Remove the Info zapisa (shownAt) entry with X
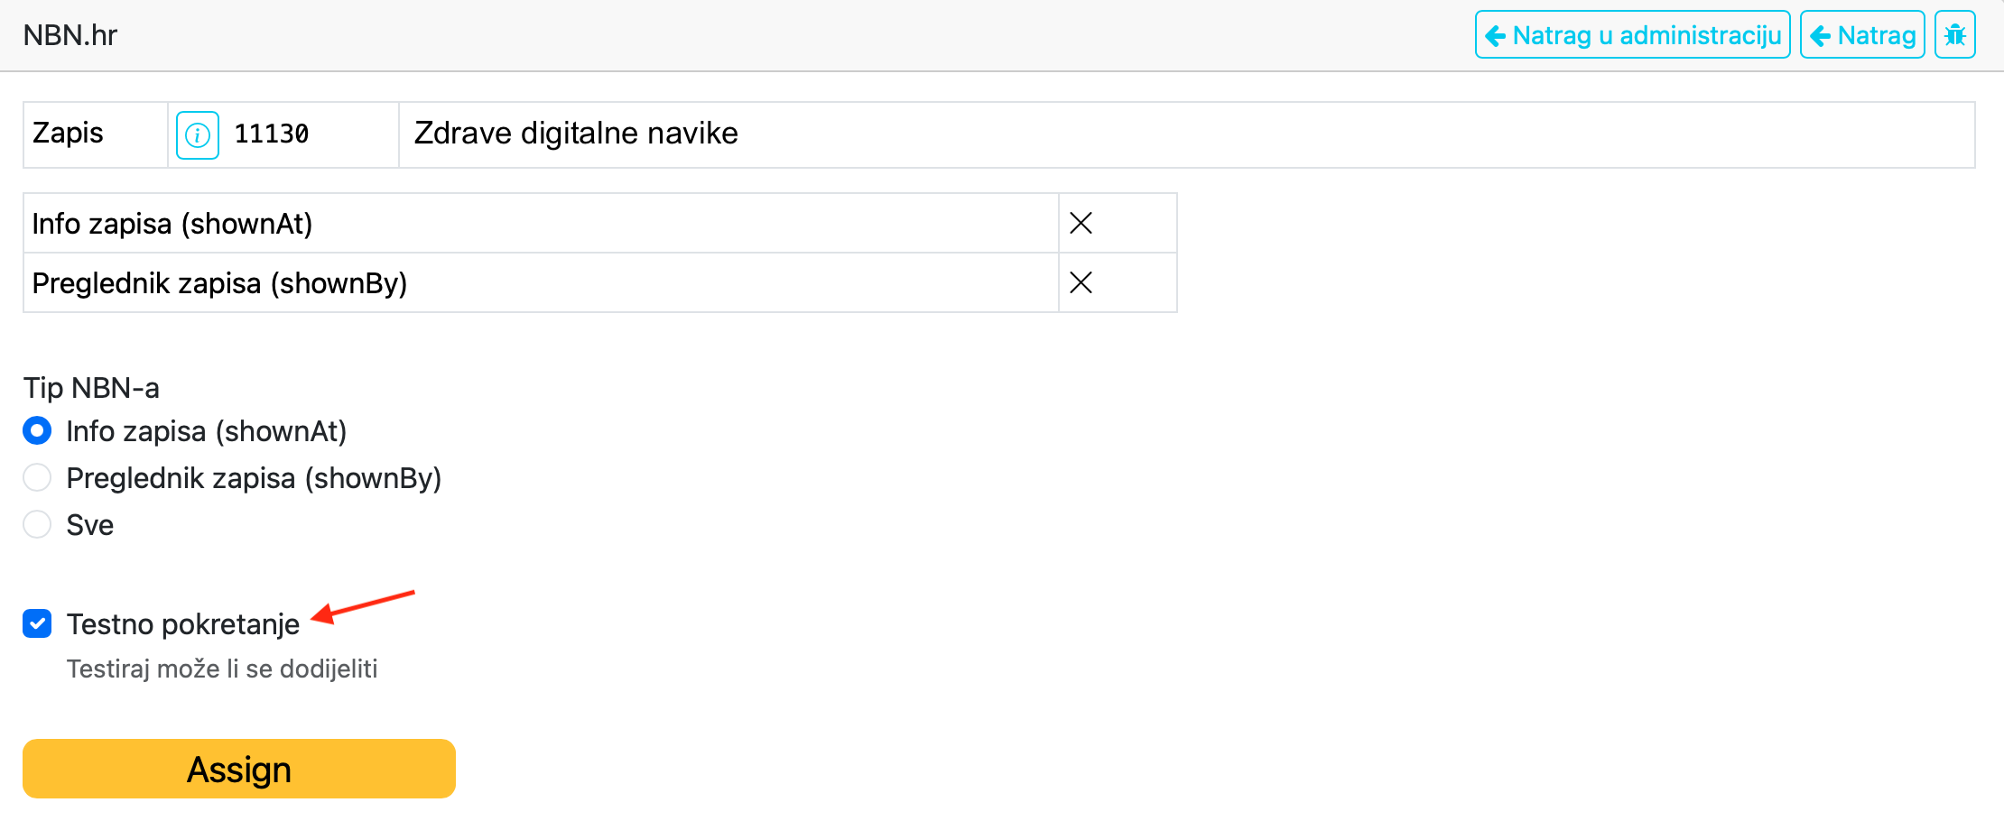 pos(1081,222)
